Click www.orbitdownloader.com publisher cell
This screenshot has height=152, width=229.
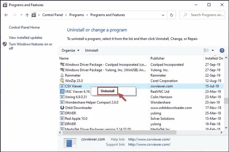(x=171, y=108)
